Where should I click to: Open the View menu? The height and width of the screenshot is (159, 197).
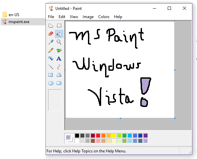pyautogui.click(x=74, y=17)
